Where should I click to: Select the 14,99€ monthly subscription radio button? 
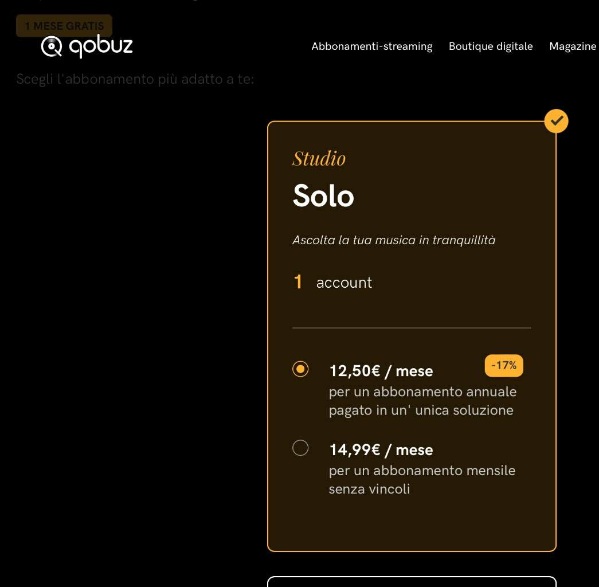(300, 448)
